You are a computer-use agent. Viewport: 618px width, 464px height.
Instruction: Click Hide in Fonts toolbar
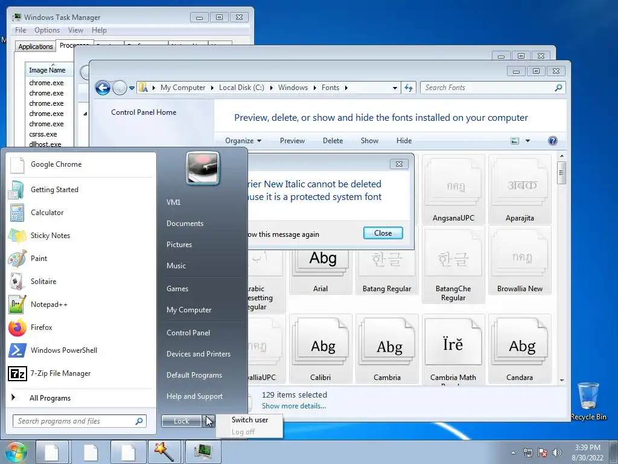coord(404,141)
